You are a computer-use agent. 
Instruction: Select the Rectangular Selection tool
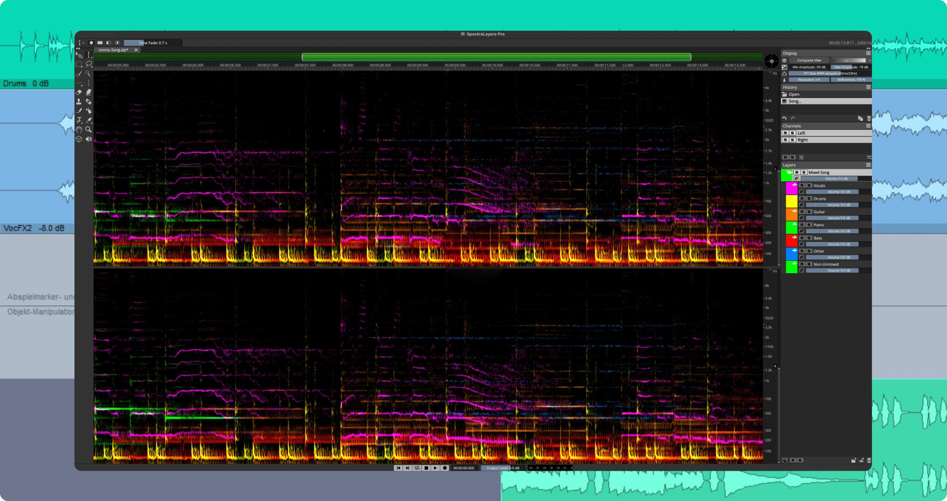79,64
